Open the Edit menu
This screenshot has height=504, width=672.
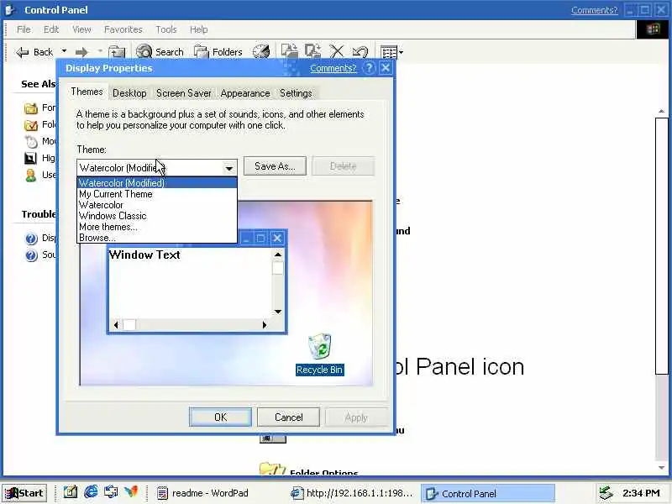coord(51,29)
